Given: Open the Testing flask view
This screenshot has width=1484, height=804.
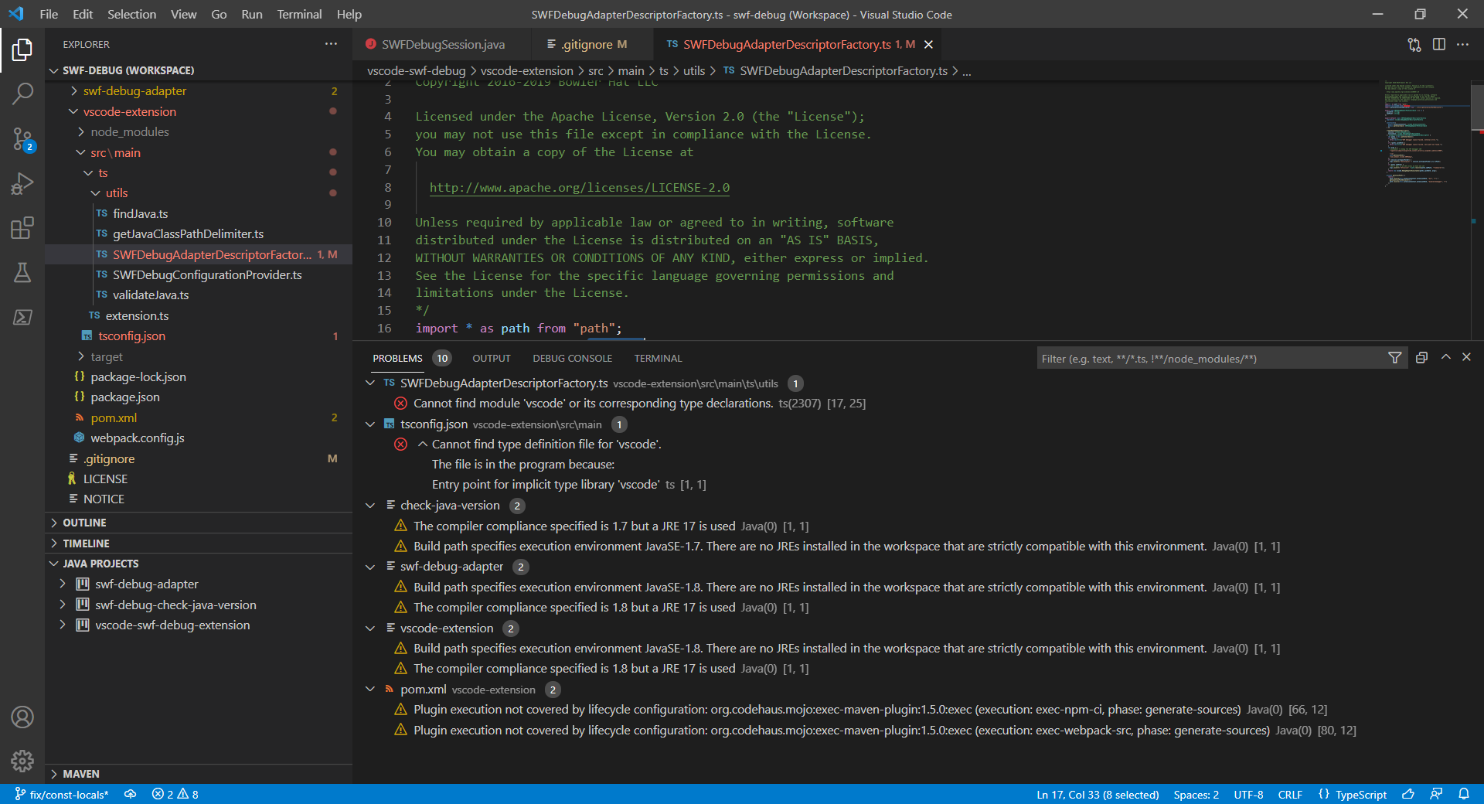Looking at the screenshot, I should point(22,272).
